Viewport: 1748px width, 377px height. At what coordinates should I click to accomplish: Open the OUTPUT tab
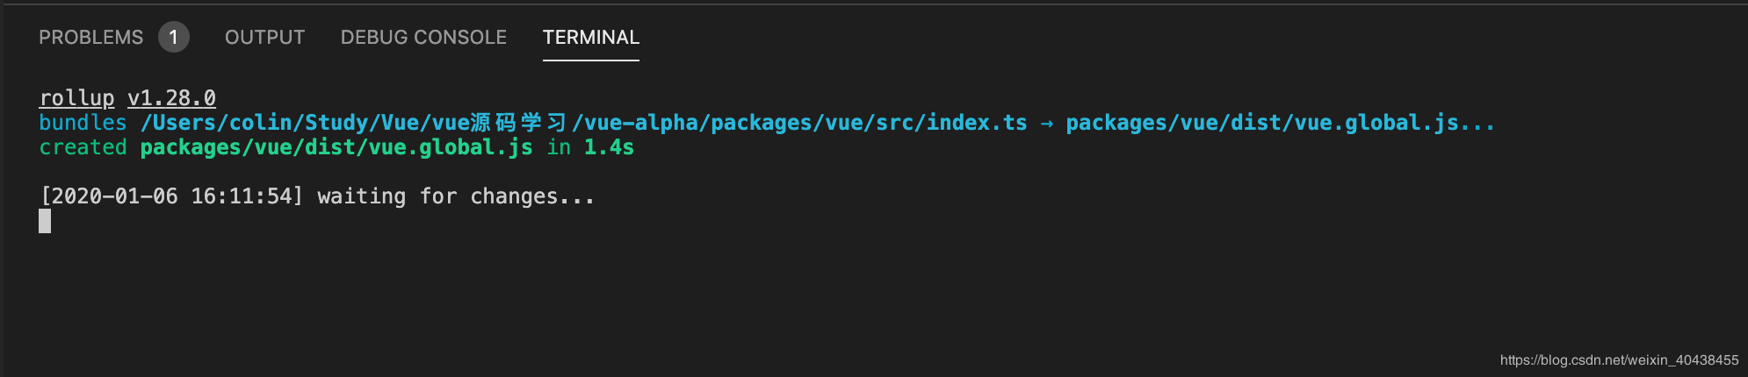pyautogui.click(x=264, y=37)
